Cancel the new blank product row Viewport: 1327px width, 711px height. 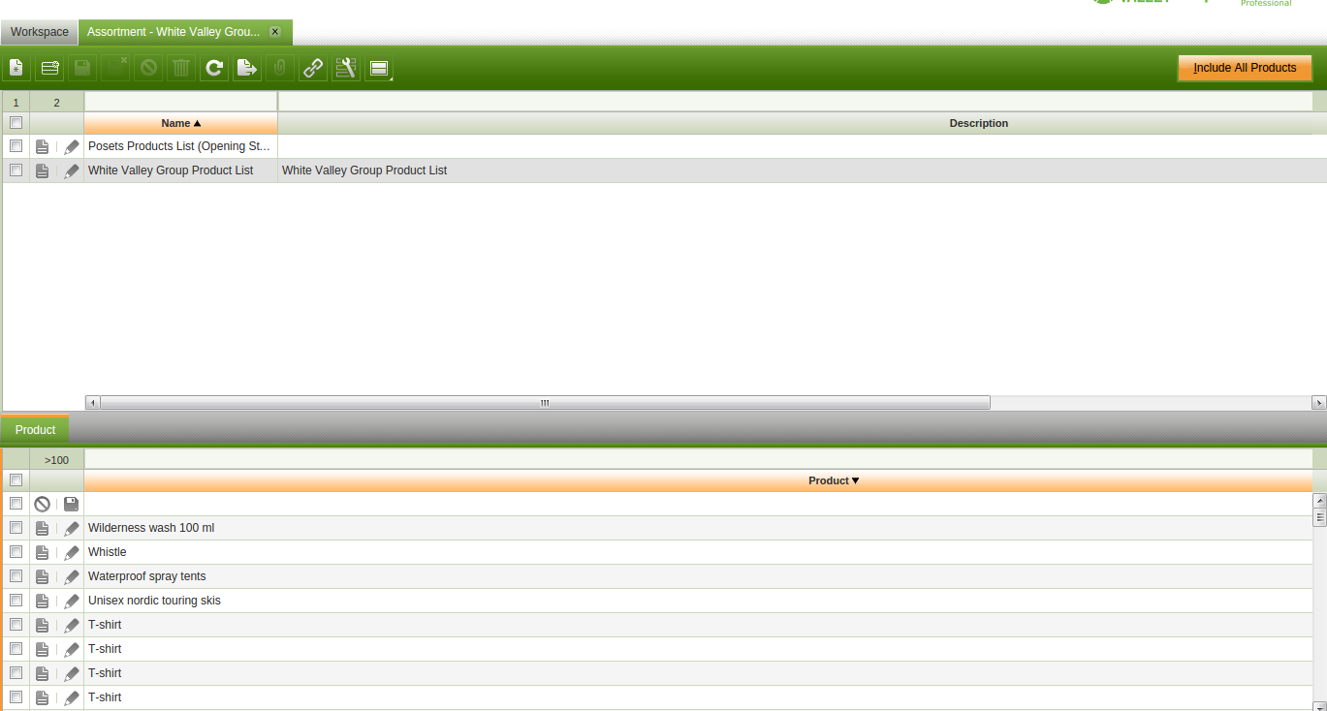[42, 505]
